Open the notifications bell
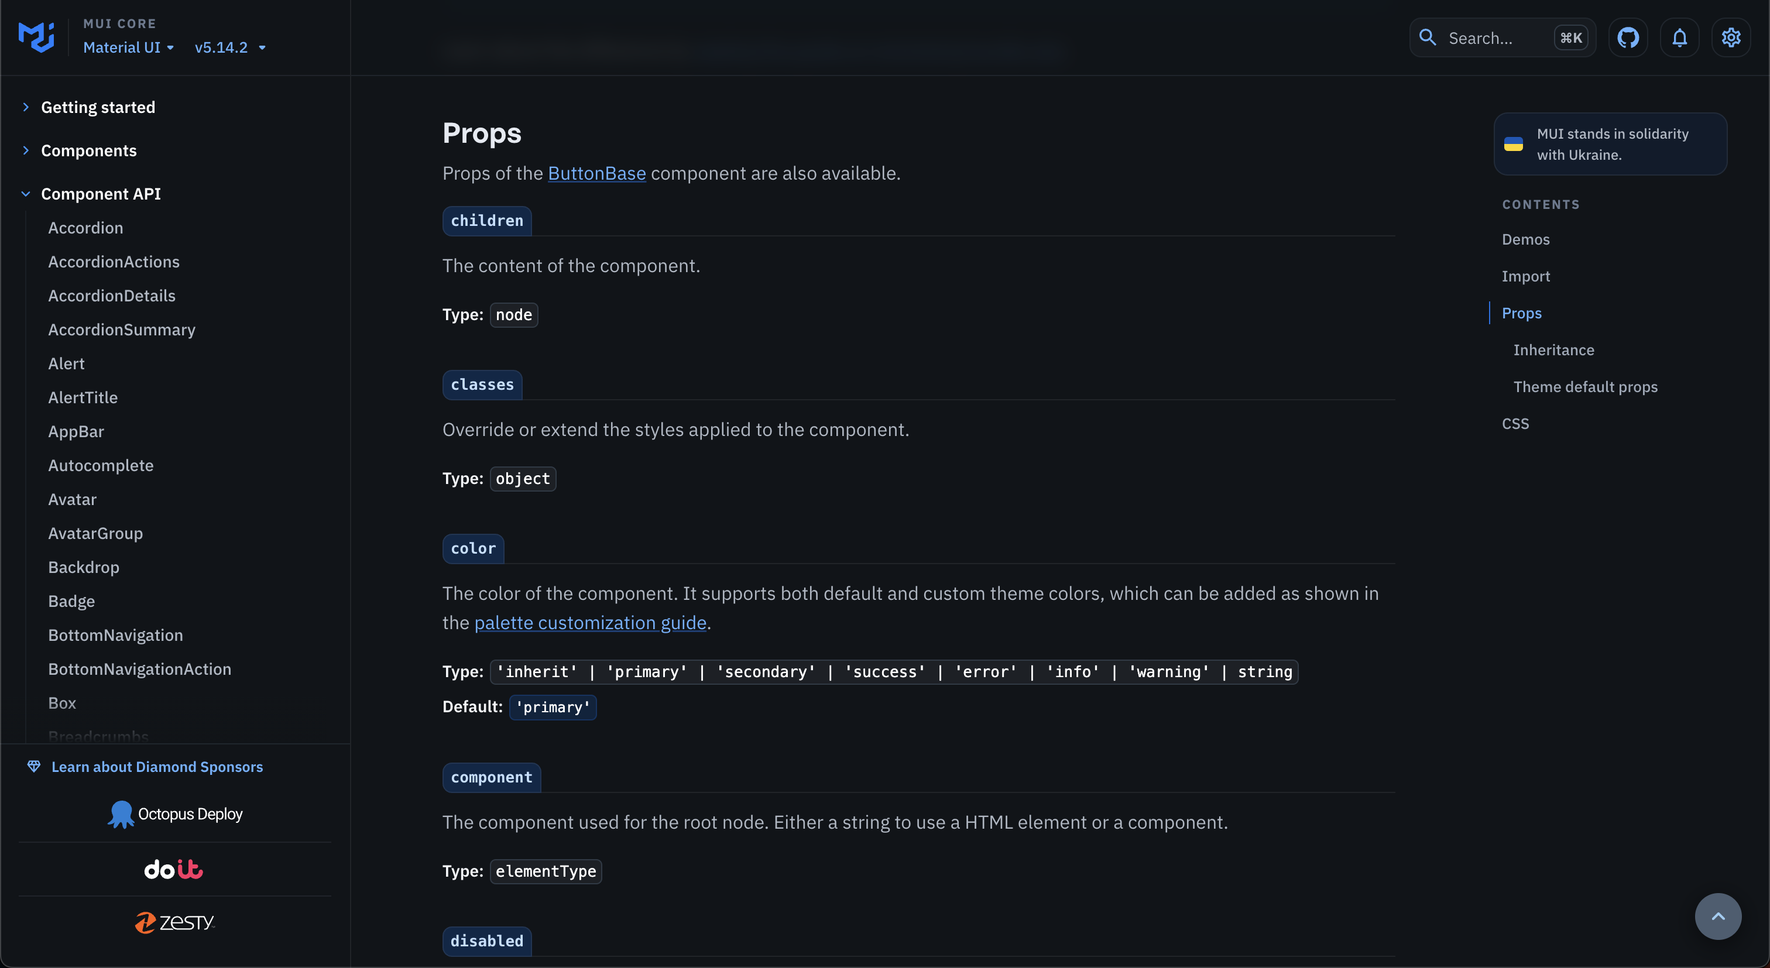Viewport: 1770px width, 968px height. pos(1679,37)
